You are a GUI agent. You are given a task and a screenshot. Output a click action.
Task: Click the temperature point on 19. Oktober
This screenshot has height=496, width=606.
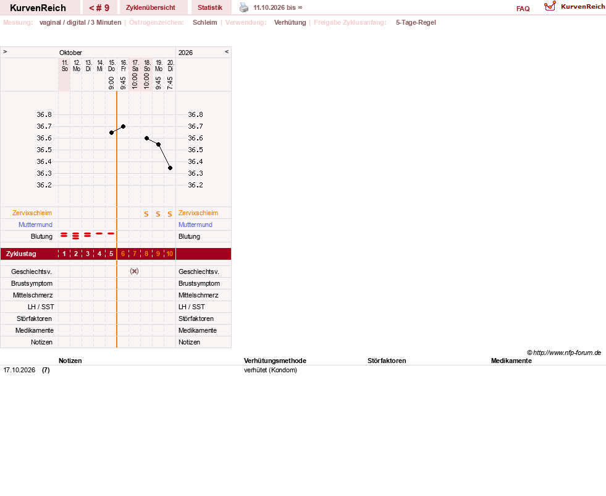[159, 144]
